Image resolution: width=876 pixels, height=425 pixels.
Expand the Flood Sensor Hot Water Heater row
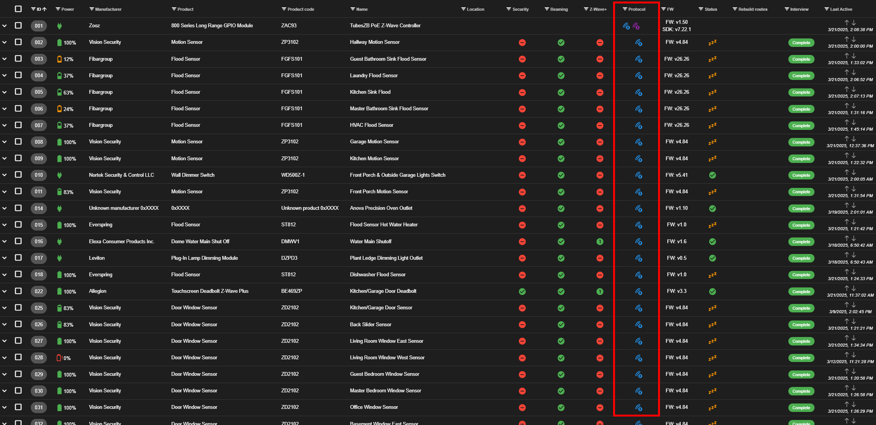point(5,225)
